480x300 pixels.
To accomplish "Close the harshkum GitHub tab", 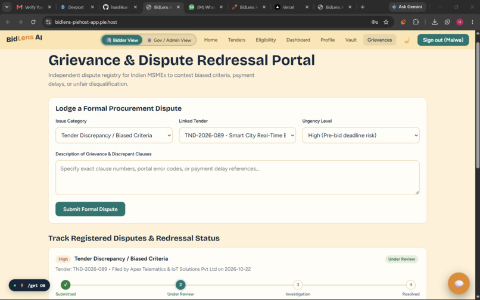I will [135, 7].
